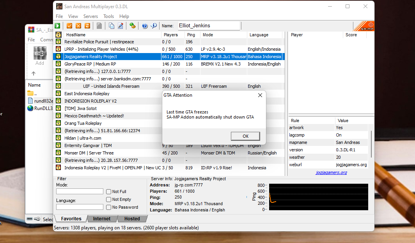Click the red lock icon beside LPRP server

coord(58,49)
